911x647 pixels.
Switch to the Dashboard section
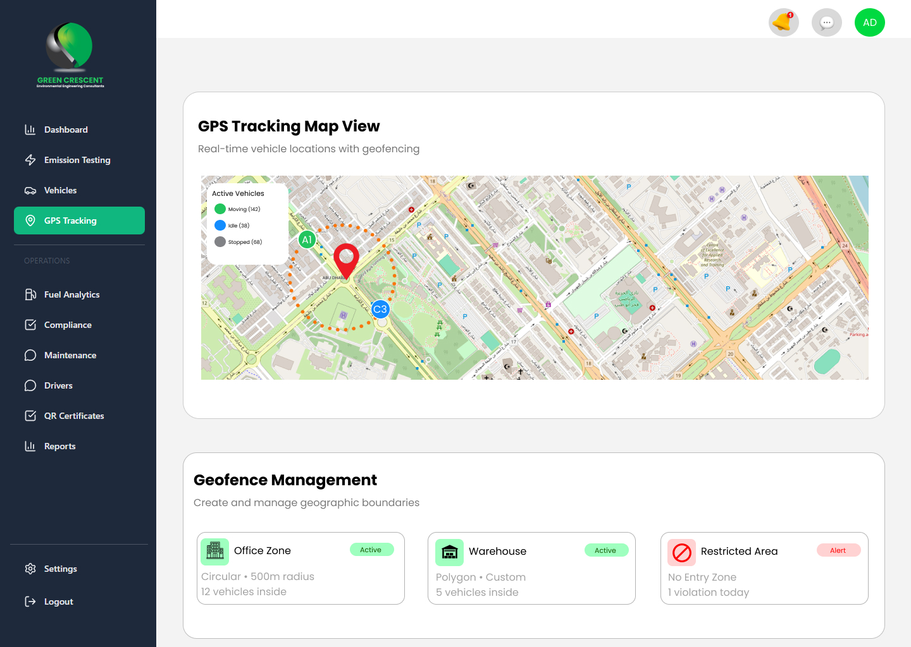[66, 130]
